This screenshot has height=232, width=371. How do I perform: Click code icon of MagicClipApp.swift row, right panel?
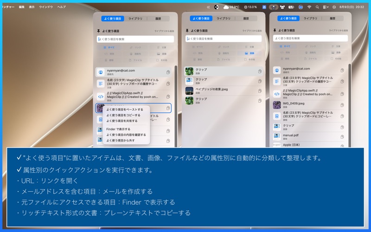[277, 94]
